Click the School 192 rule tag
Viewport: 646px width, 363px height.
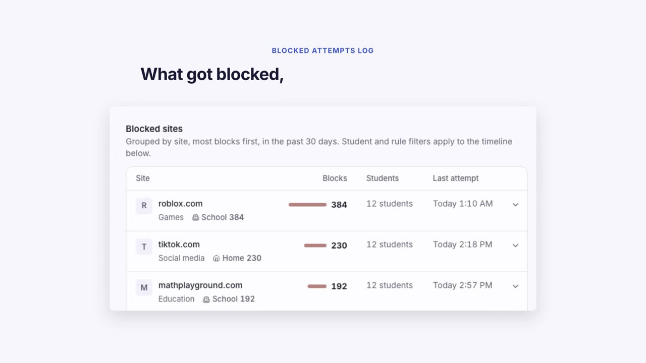229,299
